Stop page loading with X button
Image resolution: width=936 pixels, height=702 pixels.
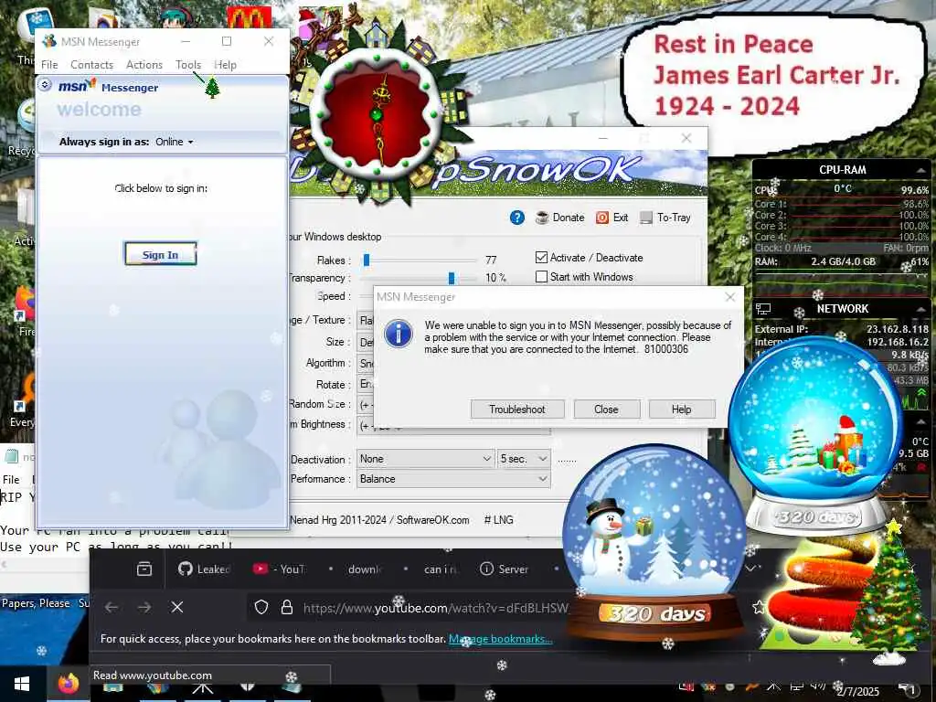pos(177,607)
